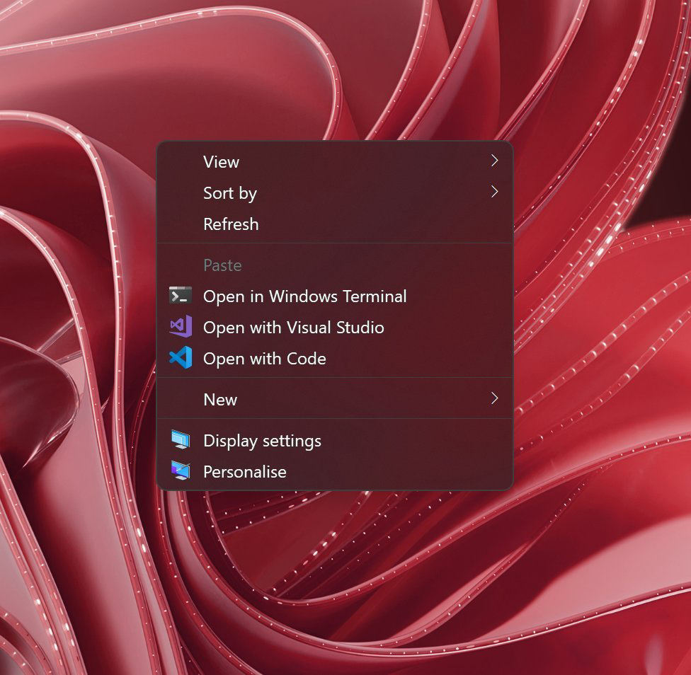691x675 pixels.
Task: Click the Display settings monitor icon
Action: (179, 440)
